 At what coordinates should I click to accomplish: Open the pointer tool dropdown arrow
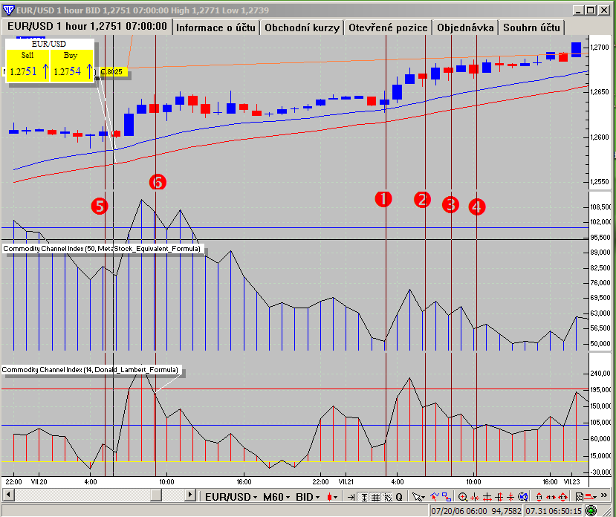[423, 498]
